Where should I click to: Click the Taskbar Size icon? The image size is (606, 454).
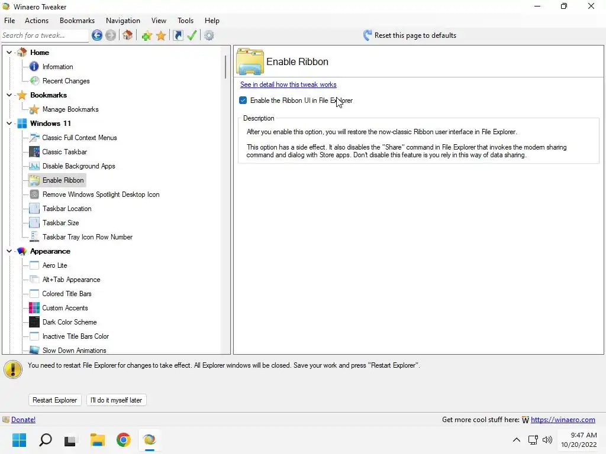(34, 223)
